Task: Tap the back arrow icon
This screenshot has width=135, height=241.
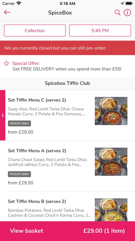Action: [7, 13]
